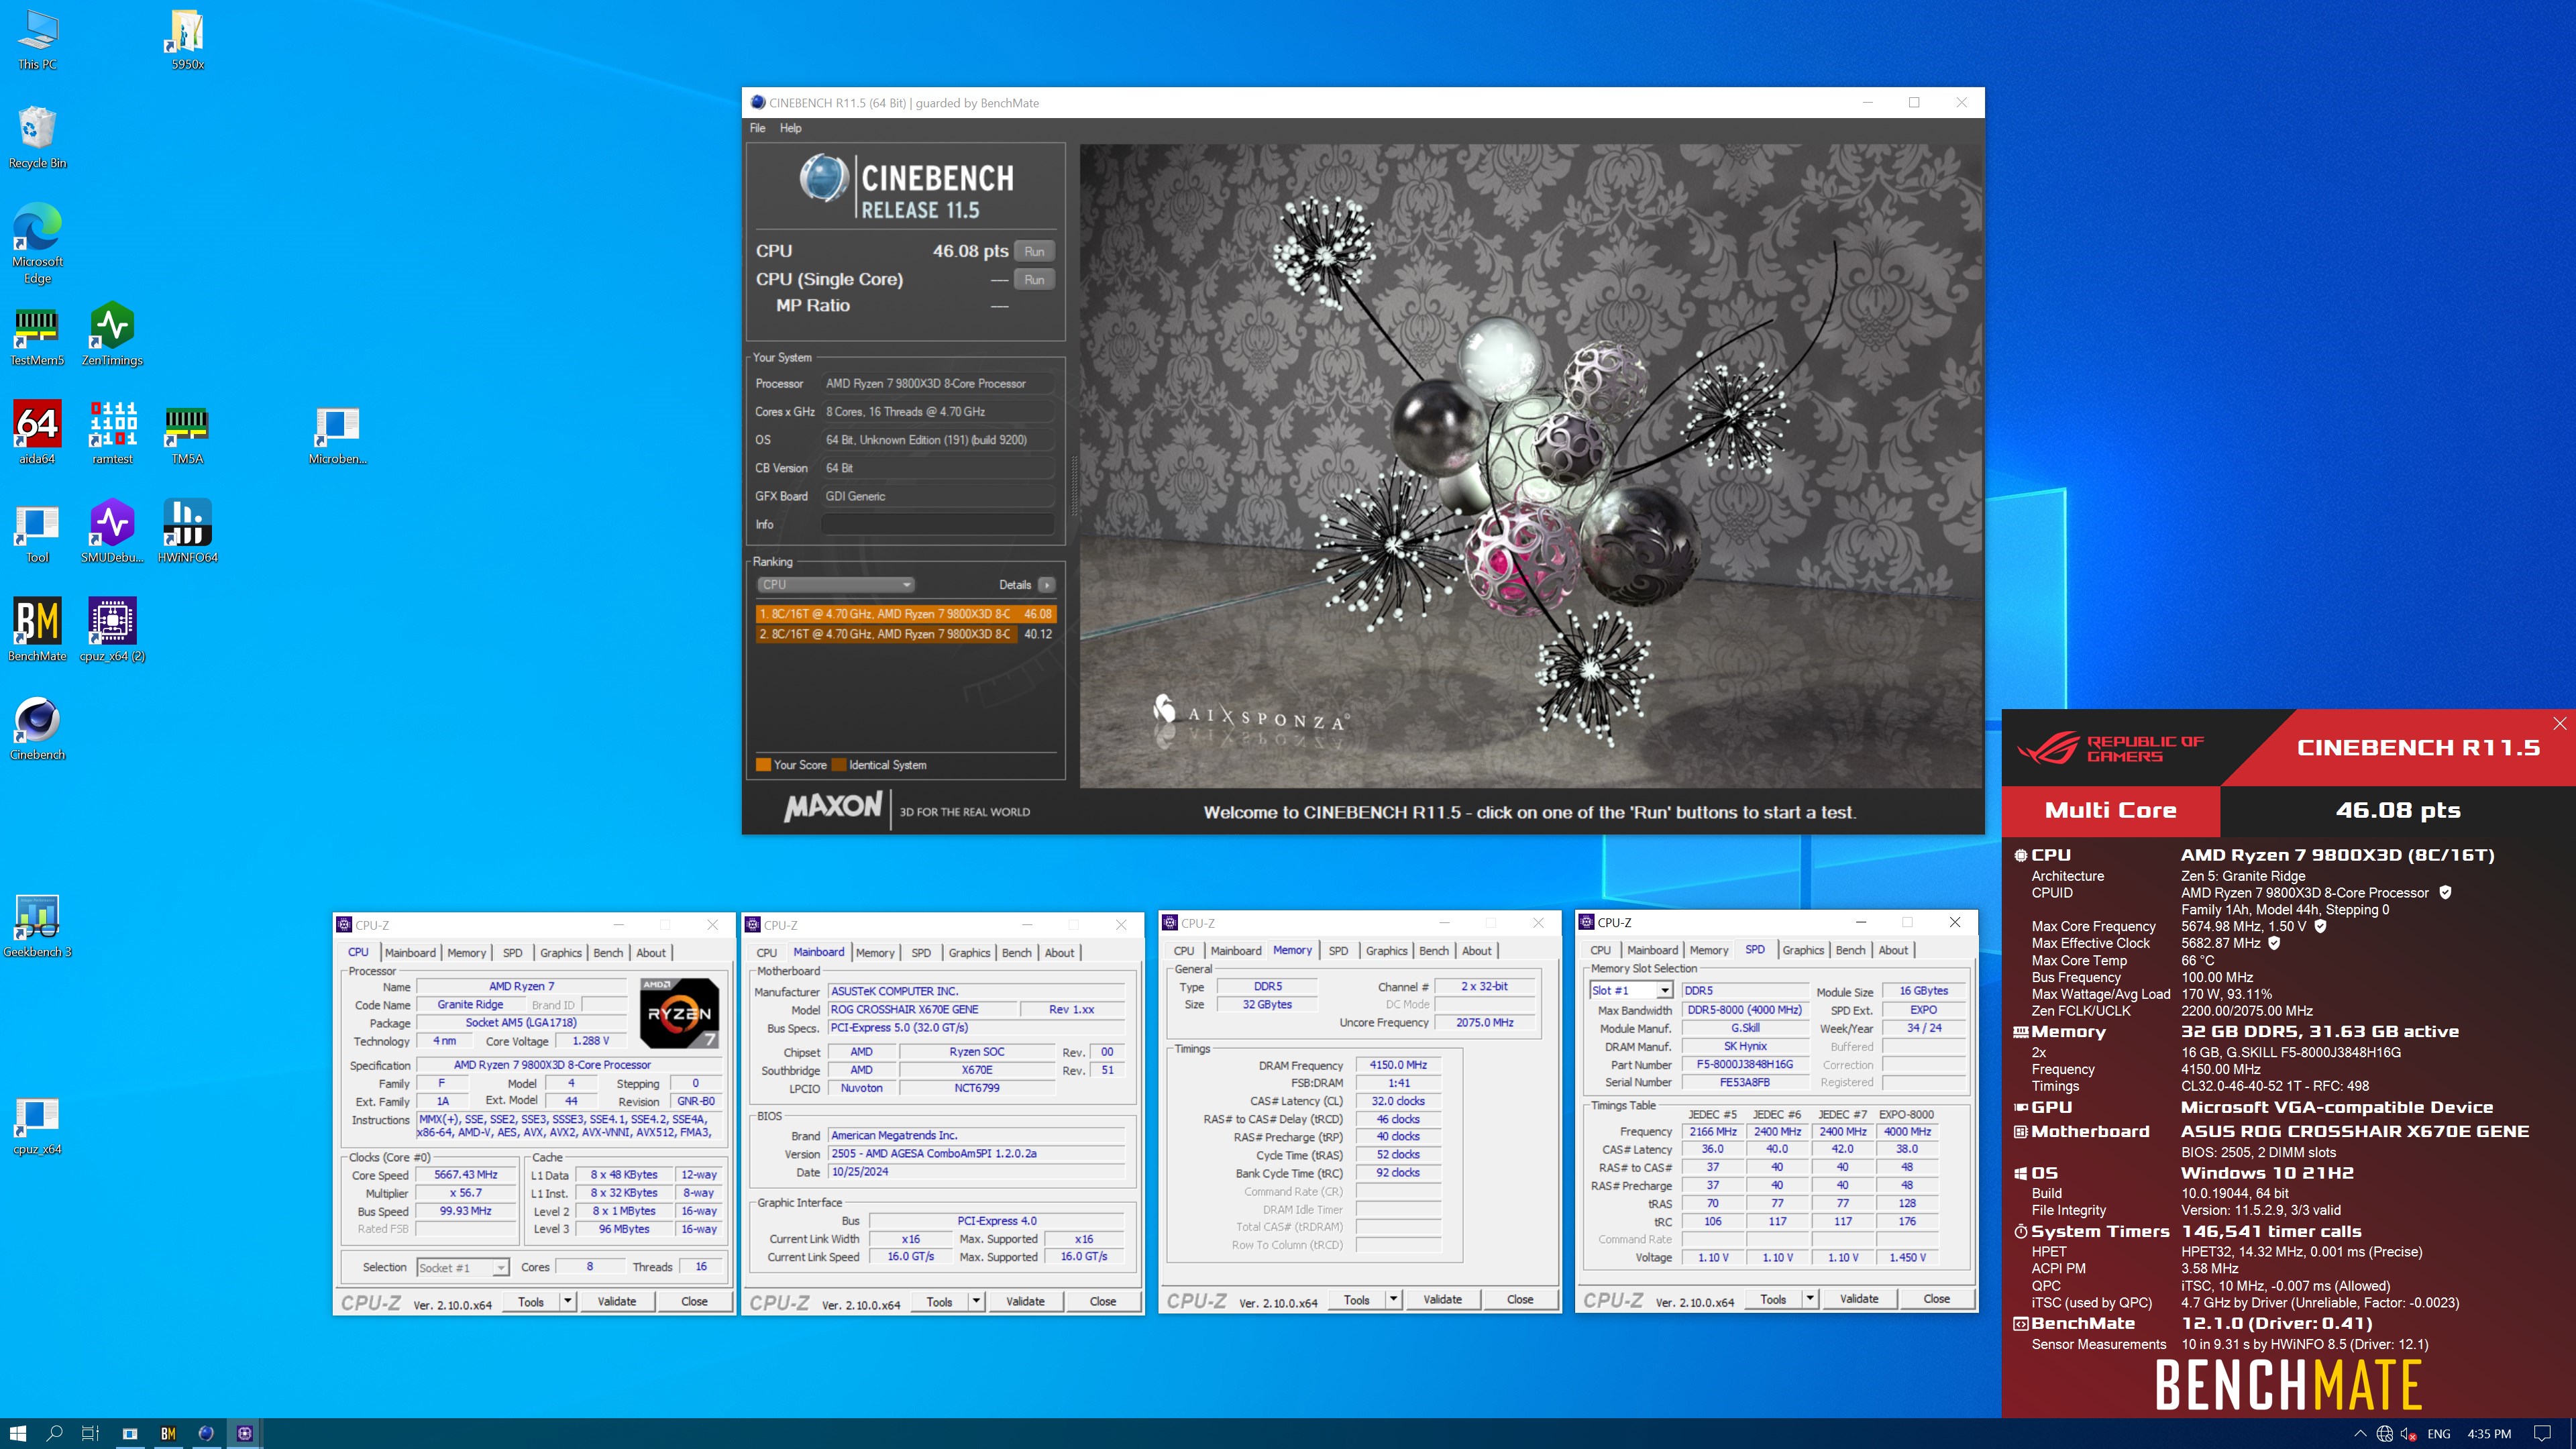Click the ranking Details arrow button

tap(1046, 585)
